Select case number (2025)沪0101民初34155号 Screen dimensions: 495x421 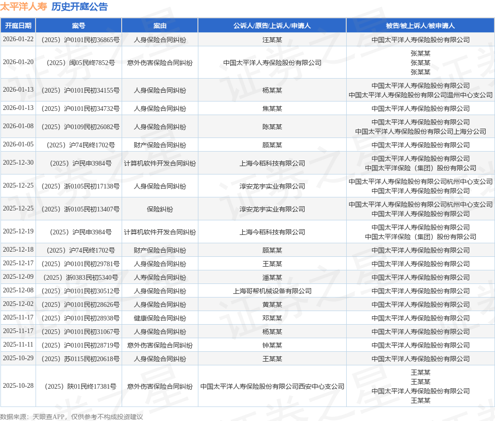point(80,91)
